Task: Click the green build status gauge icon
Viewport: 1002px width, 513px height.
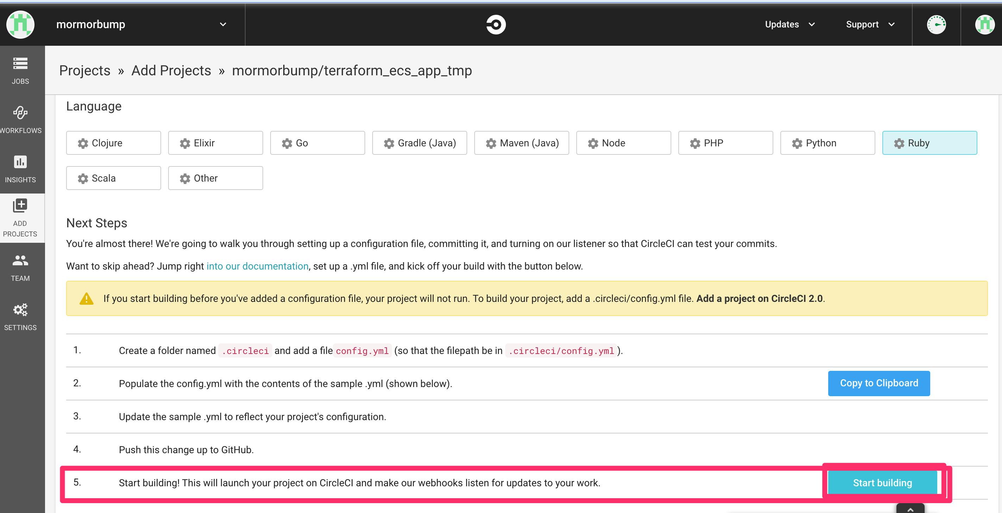Action: pos(936,25)
